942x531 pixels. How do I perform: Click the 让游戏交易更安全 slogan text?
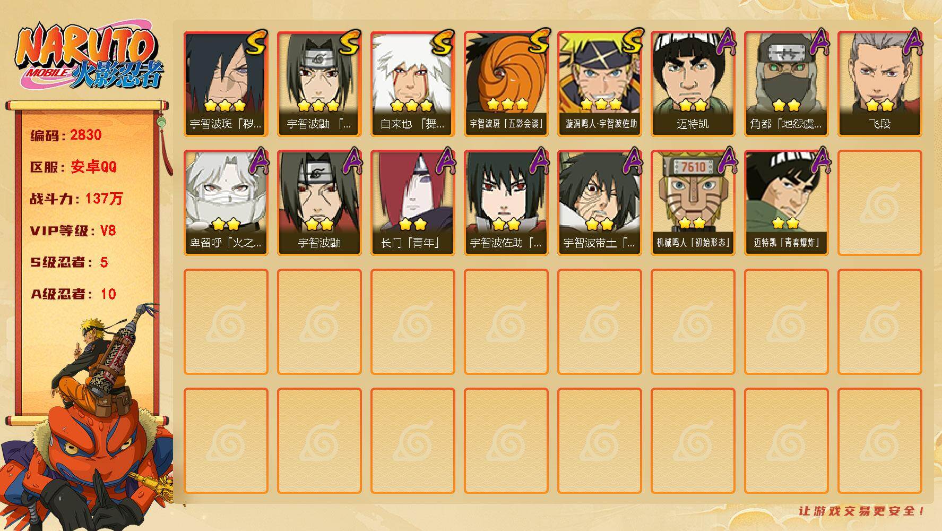pyautogui.click(x=862, y=511)
